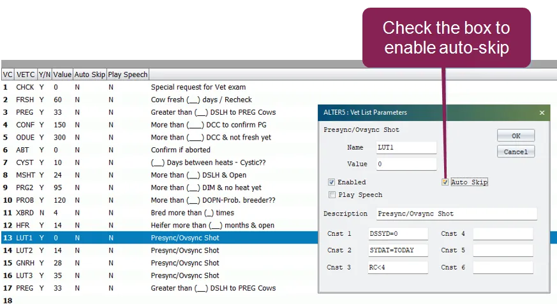The width and height of the screenshot is (557, 304).
Task: Select row 12 HFR in the list
Action: click(x=159, y=225)
